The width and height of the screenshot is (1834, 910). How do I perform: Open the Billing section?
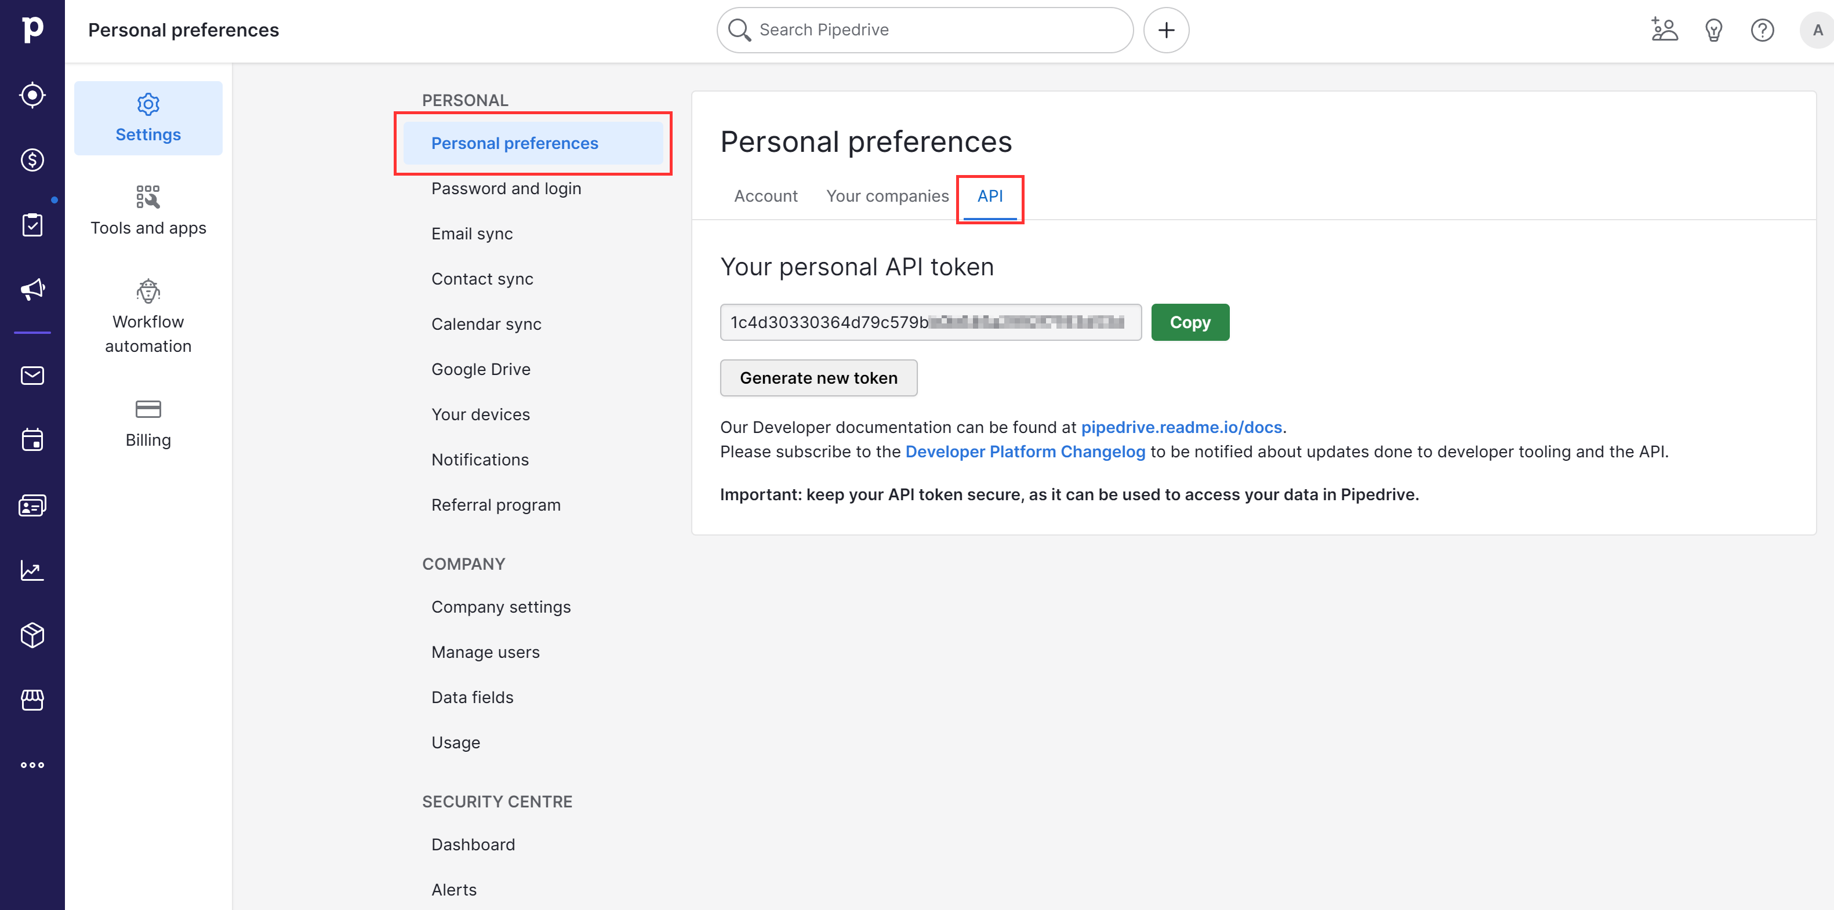[148, 423]
